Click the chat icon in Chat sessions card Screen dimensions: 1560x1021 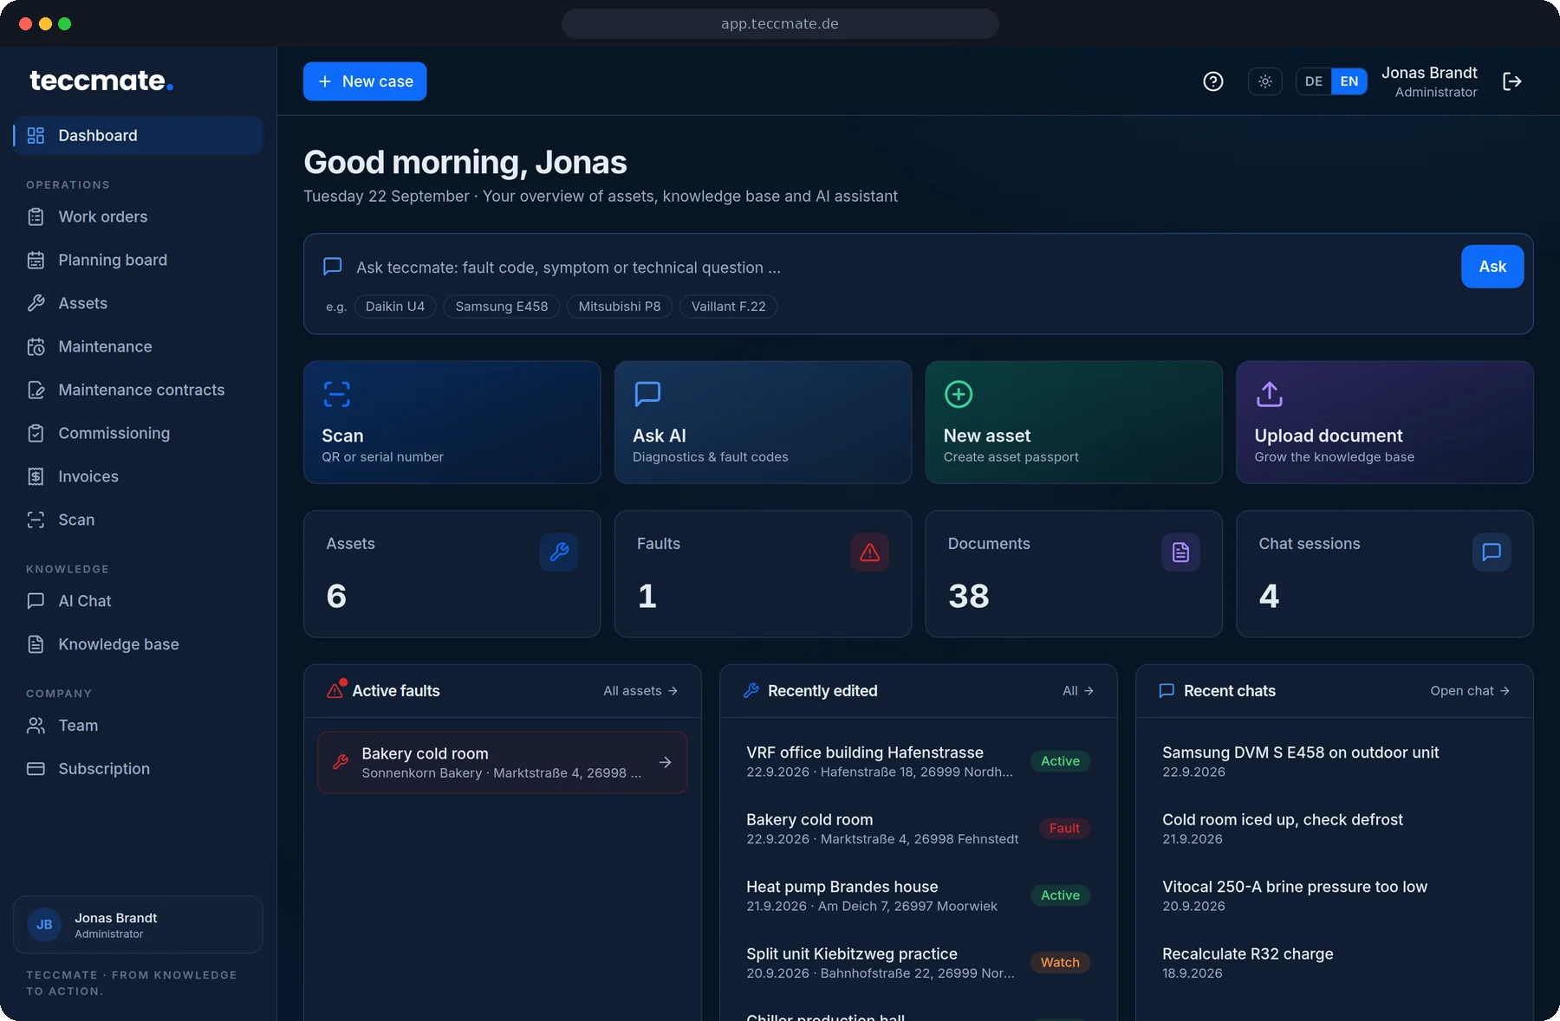[1492, 552]
